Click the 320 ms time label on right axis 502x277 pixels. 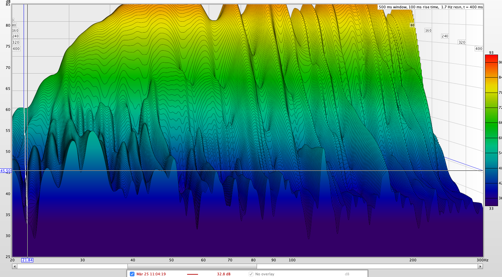462,42
